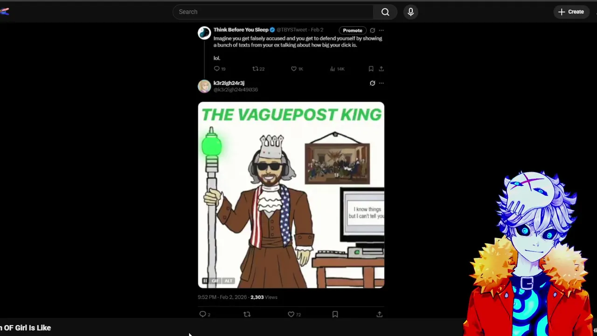The width and height of the screenshot is (597, 336).
Task: Promote the Think Before You Sleep tweet
Action: (353, 30)
